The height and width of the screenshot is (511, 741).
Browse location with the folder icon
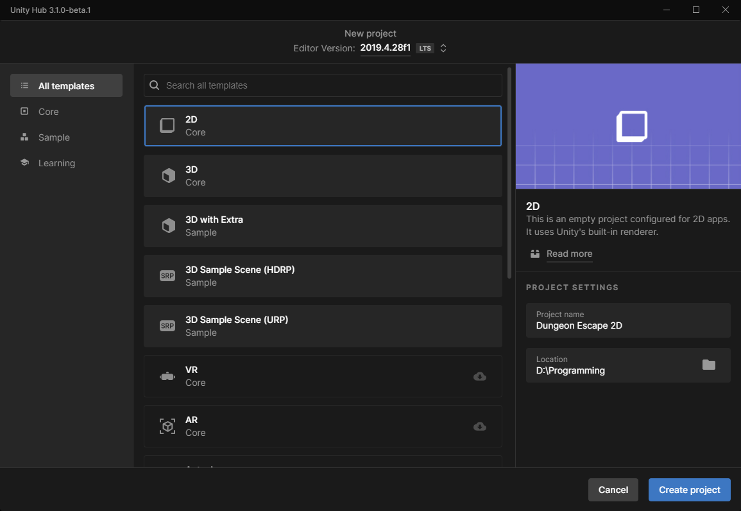[708, 365]
